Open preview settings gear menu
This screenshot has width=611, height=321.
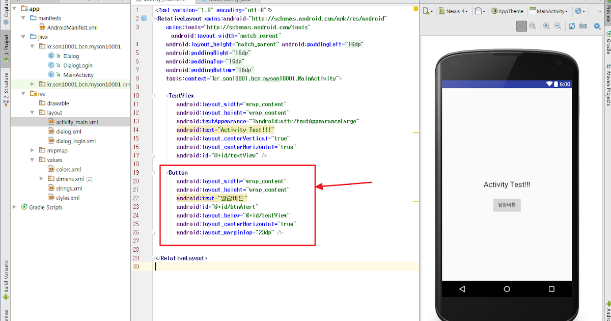pyautogui.click(x=597, y=26)
